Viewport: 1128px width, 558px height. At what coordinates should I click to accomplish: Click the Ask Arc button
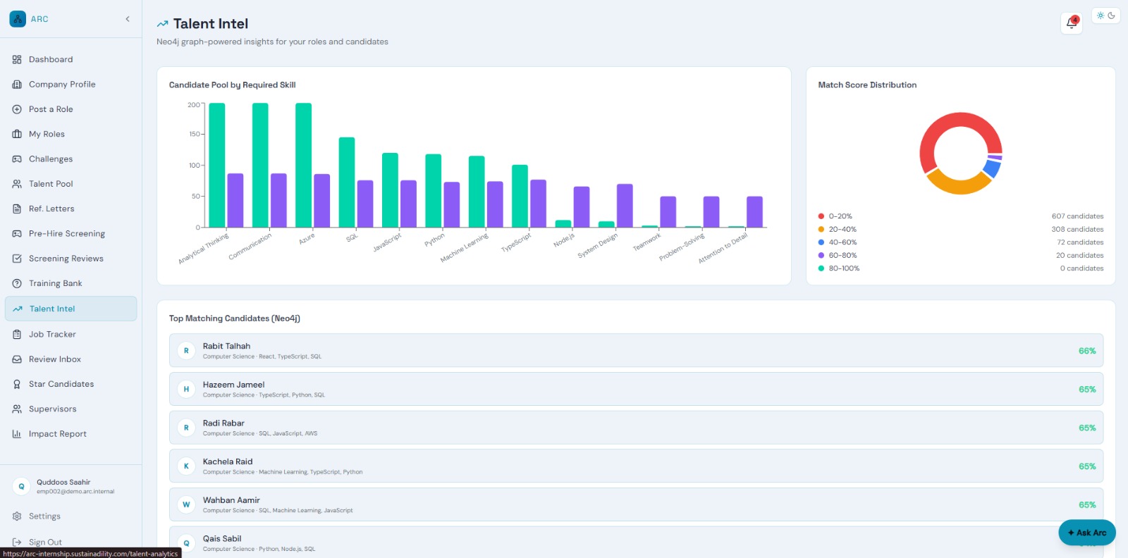coord(1086,533)
